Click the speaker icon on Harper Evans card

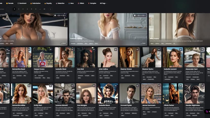point(50,49)
